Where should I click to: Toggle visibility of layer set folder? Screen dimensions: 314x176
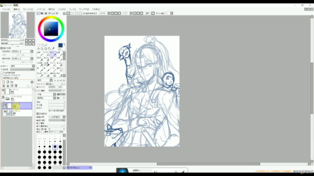tap(3, 98)
